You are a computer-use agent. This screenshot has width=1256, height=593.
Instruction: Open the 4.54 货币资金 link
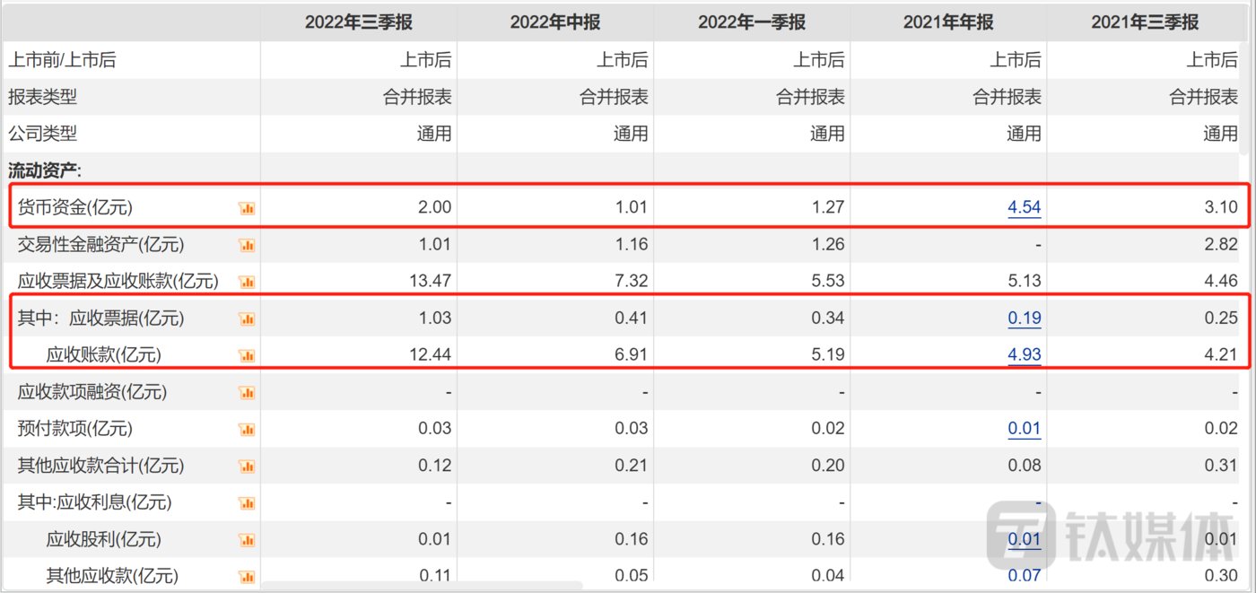pos(1024,207)
